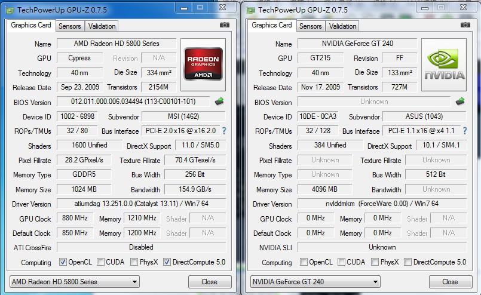The height and width of the screenshot is (295, 481).
Task: Switch to Sensors tab in AMD window
Action: (70, 26)
